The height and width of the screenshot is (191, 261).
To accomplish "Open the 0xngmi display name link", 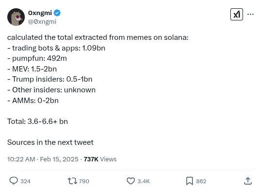I will pyautogui.click(x=40, y=13).
